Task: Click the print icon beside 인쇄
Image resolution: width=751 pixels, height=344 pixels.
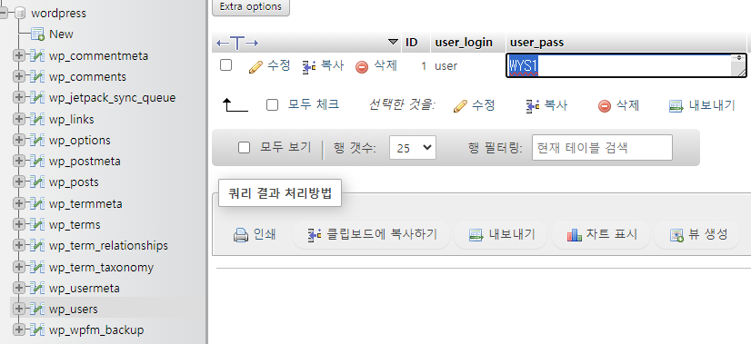Action: pos(240,235)
